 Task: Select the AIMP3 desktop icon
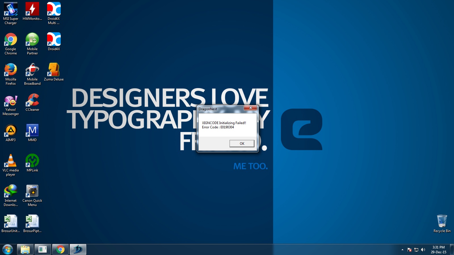(x=10, y=133)
